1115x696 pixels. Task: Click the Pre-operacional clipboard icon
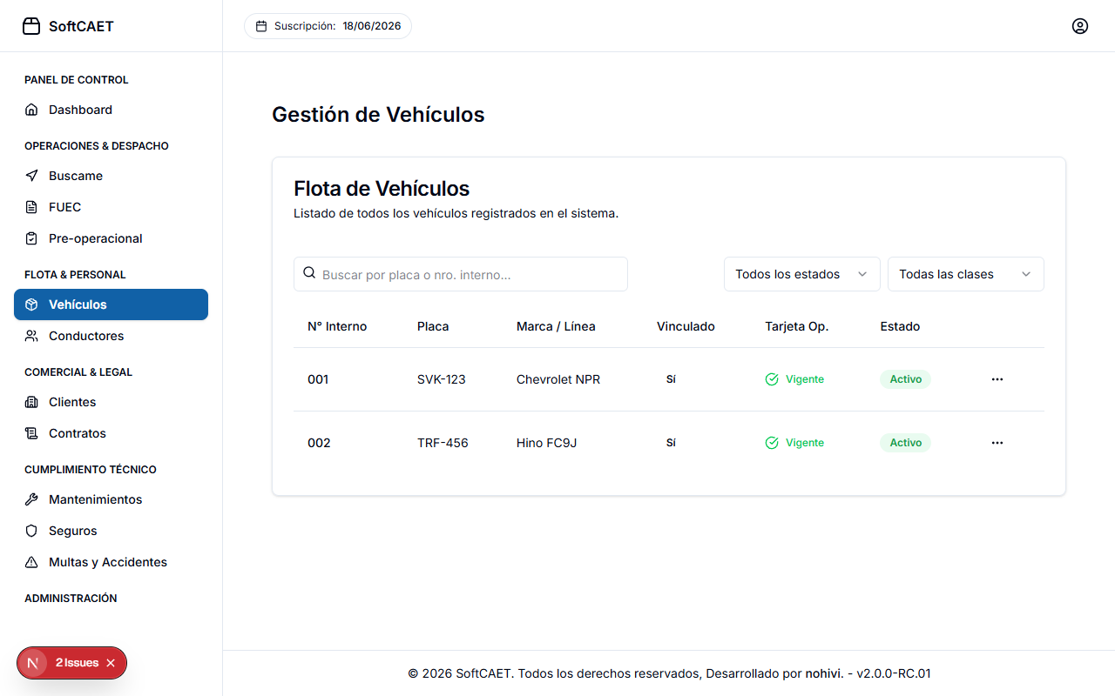pyautogui.click(x=31, y=238)
